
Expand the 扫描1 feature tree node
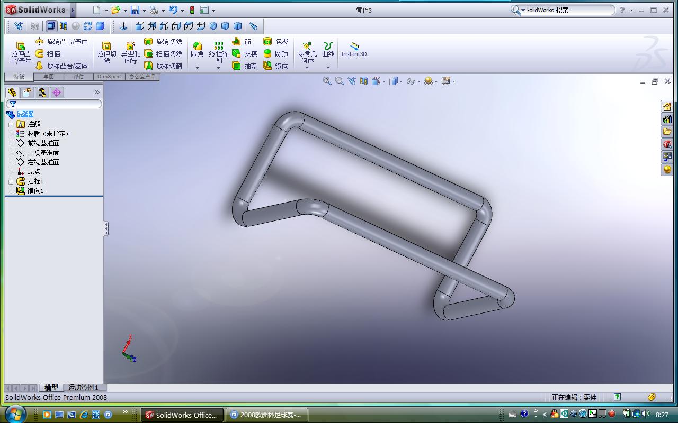coord(11,182)
